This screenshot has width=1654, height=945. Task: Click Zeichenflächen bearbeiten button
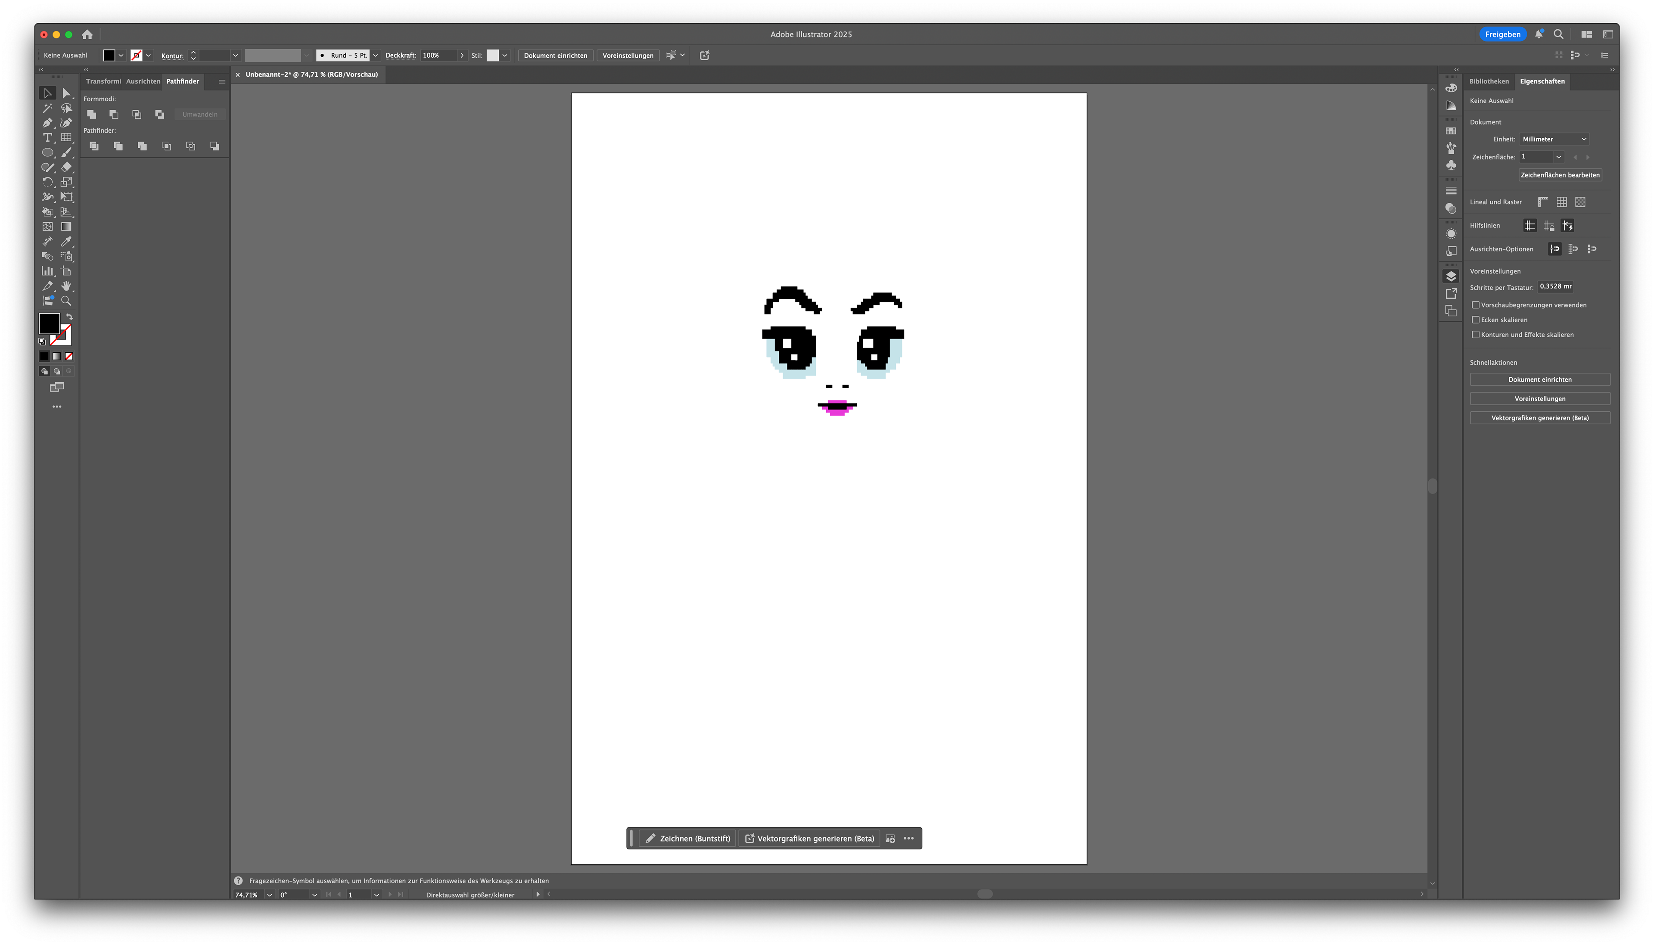pos(1560,175)
